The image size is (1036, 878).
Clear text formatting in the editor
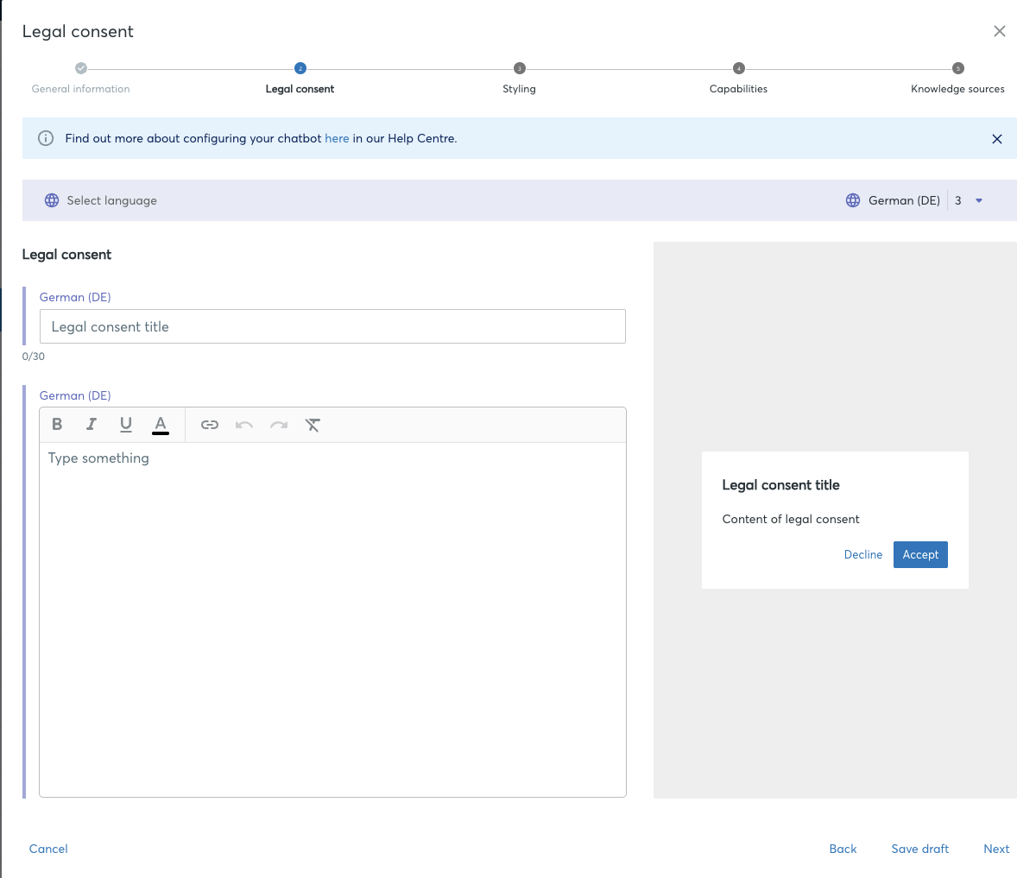(313, 425)
